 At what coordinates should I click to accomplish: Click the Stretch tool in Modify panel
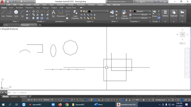33,18
